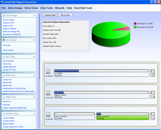Image resolution: width=161 pixels, height=130 pixels.
Task: Open Disk Properties link
Action: (x=8, y=61)
